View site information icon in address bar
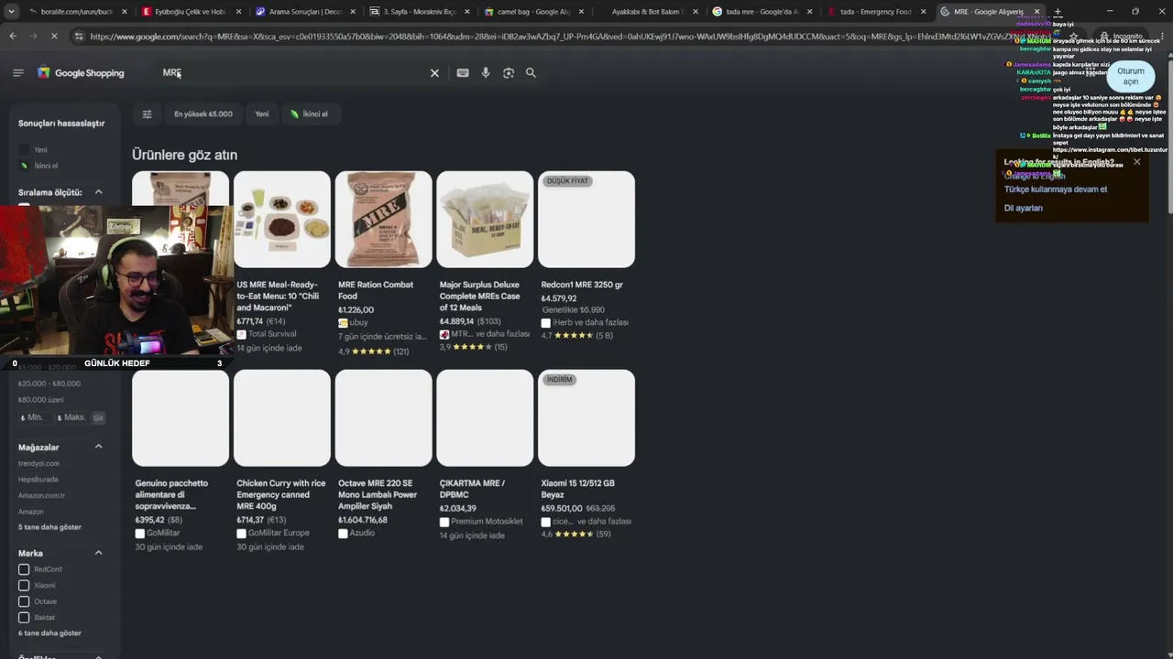Viewport: 1173px width, 659px height. [x=79, y=36]
